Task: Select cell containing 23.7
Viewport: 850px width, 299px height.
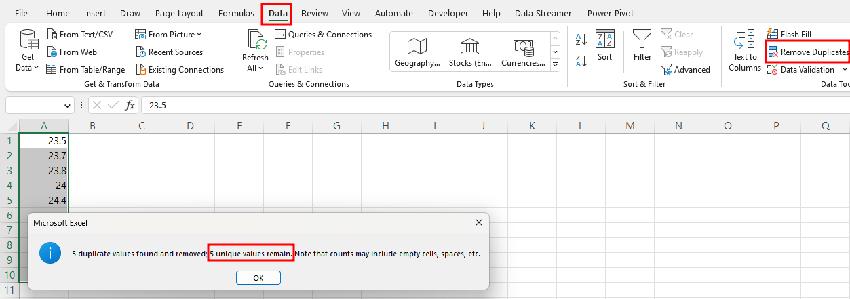Action: pos(44,156)
